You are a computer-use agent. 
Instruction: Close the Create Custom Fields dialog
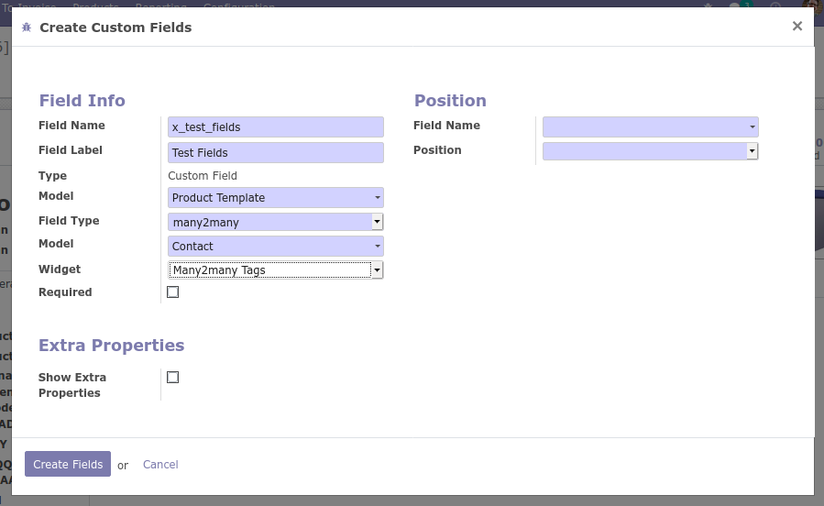797,27
